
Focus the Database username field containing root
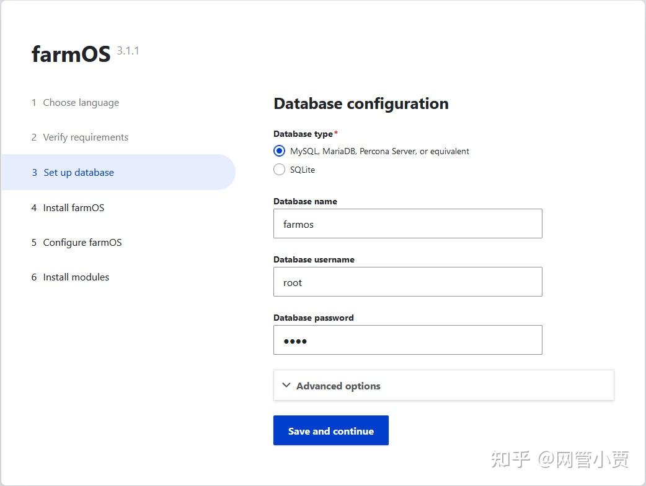(x=408, y=282)
